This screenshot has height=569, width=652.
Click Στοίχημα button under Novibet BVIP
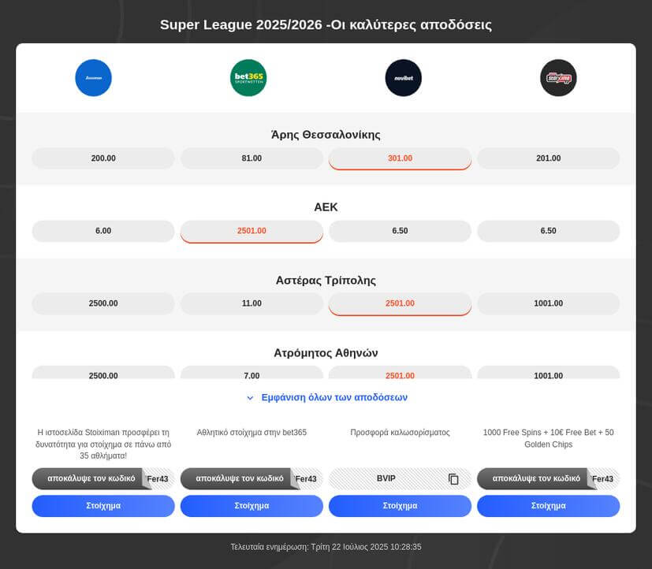coord(400,506)
